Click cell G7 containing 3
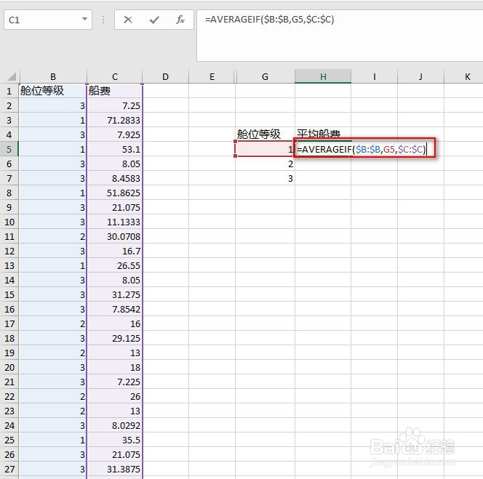Image resolution: width=483 pixels, height=479 pixels. (x=265, y=178)
